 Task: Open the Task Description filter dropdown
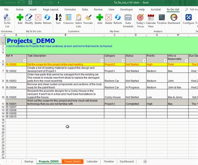tap(102, 61)
